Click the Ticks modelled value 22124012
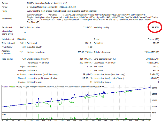162x121 pixels. (88, 27)
